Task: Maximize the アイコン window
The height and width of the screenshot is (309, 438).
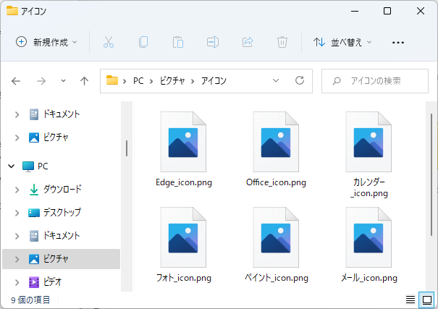Action: (x=387, y=11)
